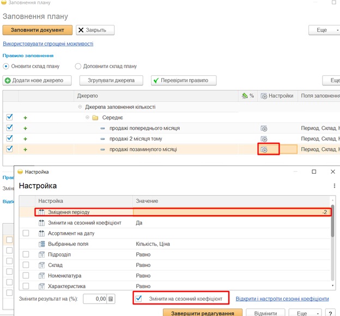Viewport: 340px width, 316px height.
Task: Open settings icon for продажі позаминулого місяці
Action: [x=264, y=149]
